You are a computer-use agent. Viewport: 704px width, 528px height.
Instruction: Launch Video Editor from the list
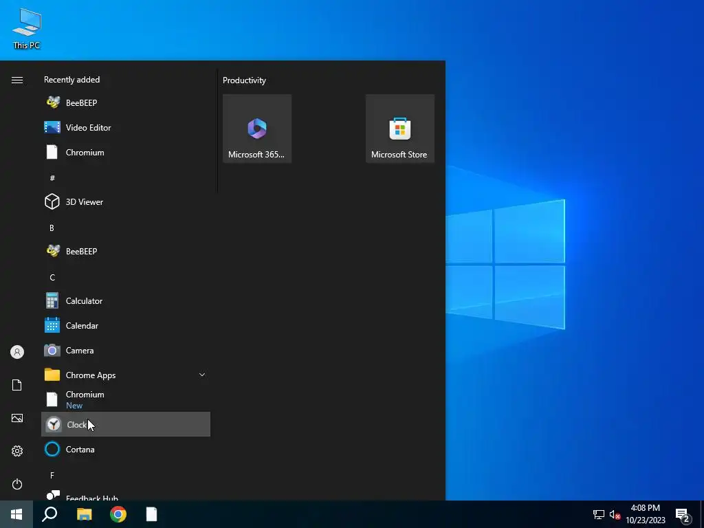point(126,127)
